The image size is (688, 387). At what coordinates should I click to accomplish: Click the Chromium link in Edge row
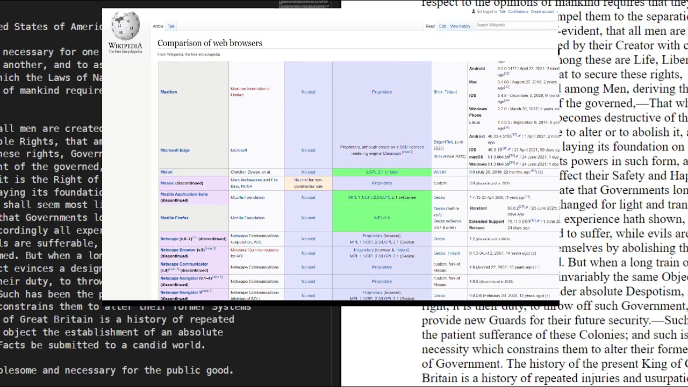[391, 153]
